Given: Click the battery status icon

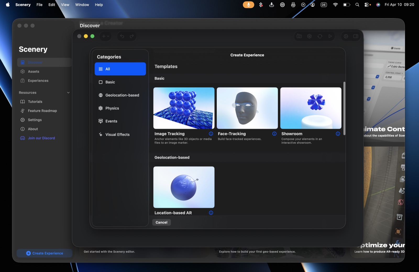Looking at the screenshot, I should pyautogui.click(x=346, y=5).
